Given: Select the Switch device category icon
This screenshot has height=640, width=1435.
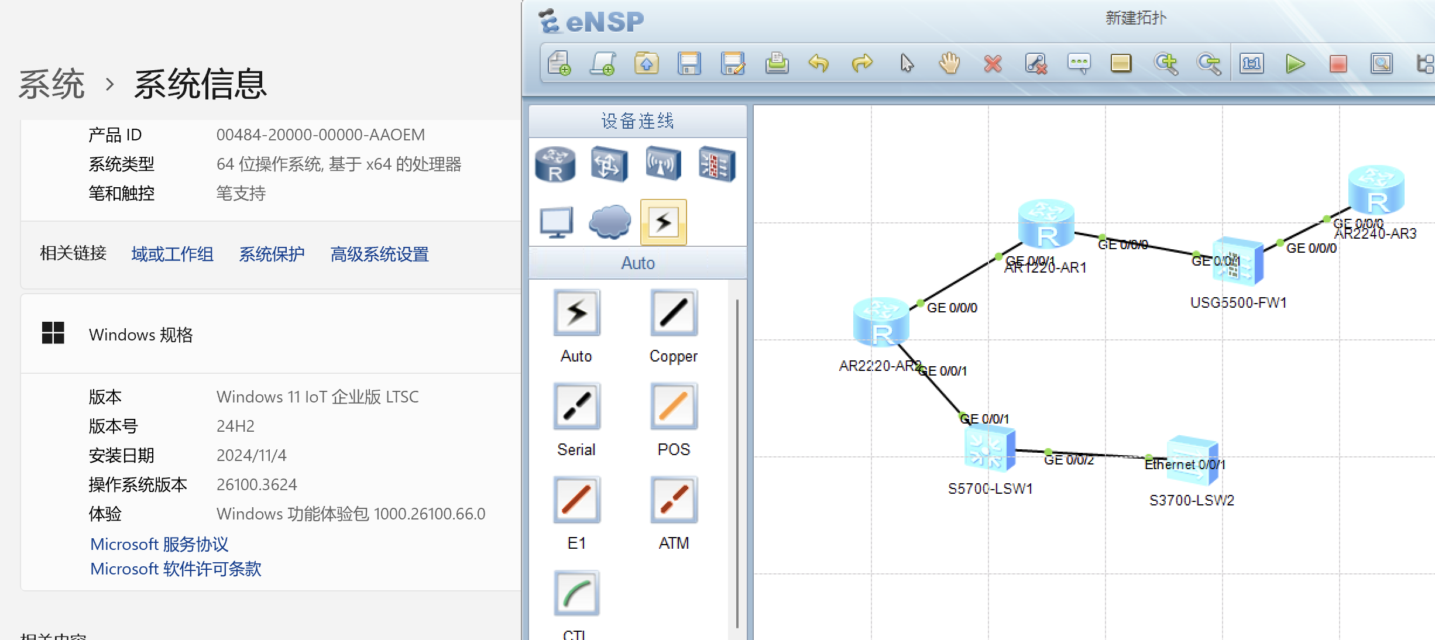Looking at the screenshot, I should [x=609, y=164].
